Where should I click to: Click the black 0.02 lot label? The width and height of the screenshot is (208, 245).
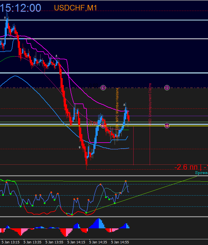pos(93,85)
